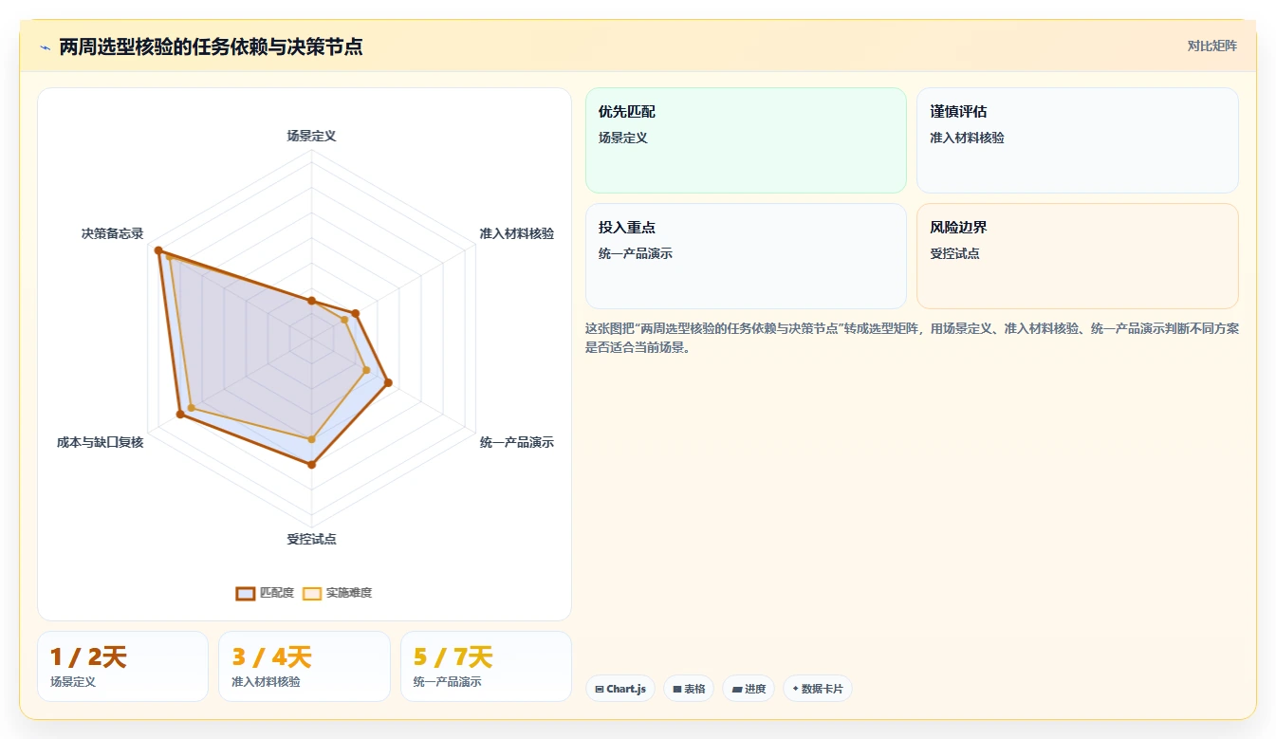
Task: Click the 决策备忘录 radar axis label
Action: 112,233
